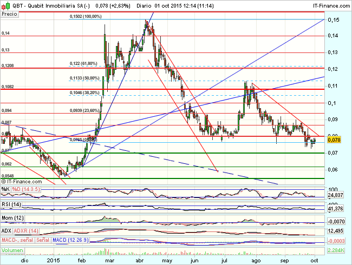Select the 0,0939 (23,60%) Fibonacci label
The width and height of the screenshot is (352, 265).
point(84,110)
